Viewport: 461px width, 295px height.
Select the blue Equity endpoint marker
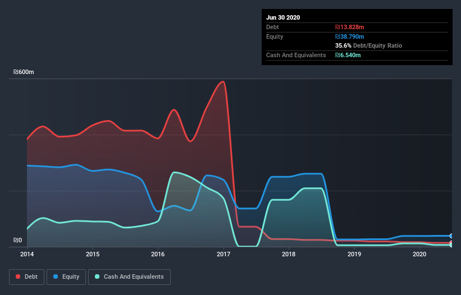point(451,236)
